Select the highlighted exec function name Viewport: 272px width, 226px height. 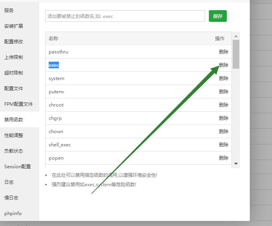click(x=54, y=65)
